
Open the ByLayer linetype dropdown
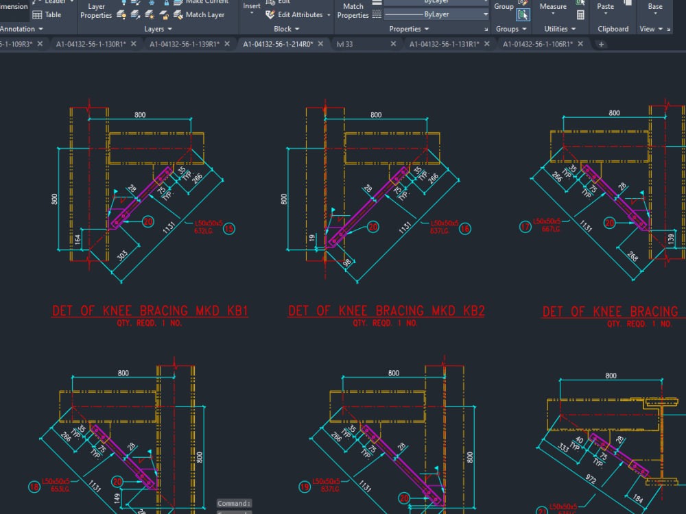coord(486,14)
